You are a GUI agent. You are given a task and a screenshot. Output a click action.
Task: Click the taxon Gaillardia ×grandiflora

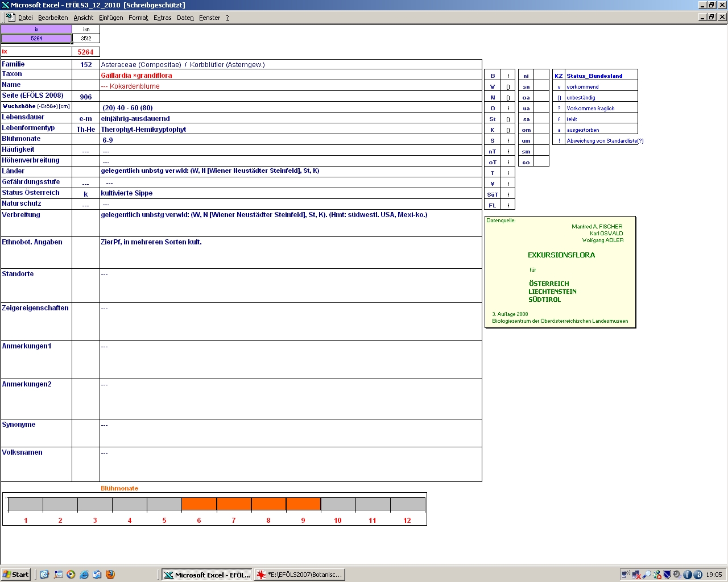point(136,75)
